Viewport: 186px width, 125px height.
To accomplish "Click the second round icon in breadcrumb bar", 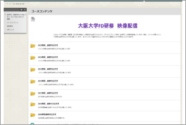I will pyautogui.click(x=10, y=4).
